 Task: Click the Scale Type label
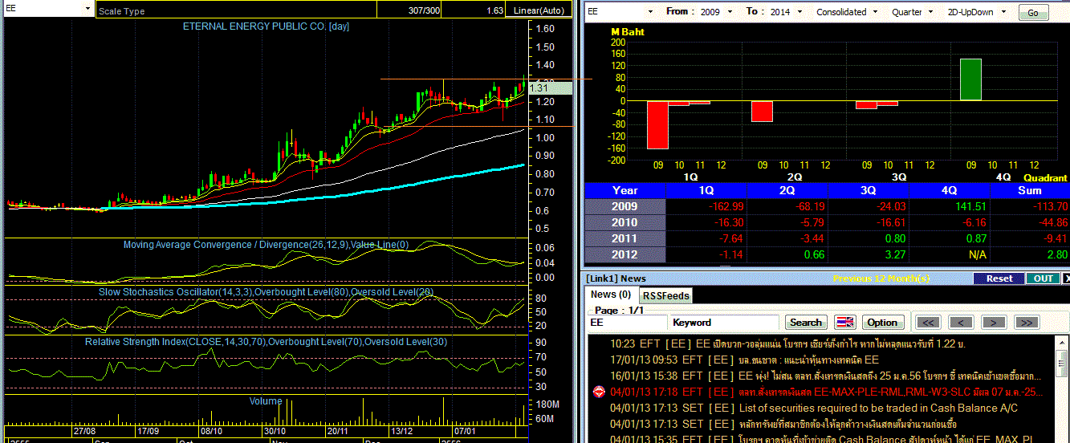tap(121, 11)
